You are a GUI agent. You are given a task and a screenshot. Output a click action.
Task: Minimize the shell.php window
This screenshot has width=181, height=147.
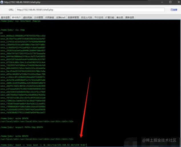pyautogui.click(x=162, y=2)
